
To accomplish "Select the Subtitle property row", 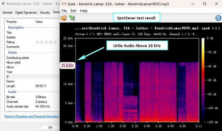I will click(x=32, y=37).
